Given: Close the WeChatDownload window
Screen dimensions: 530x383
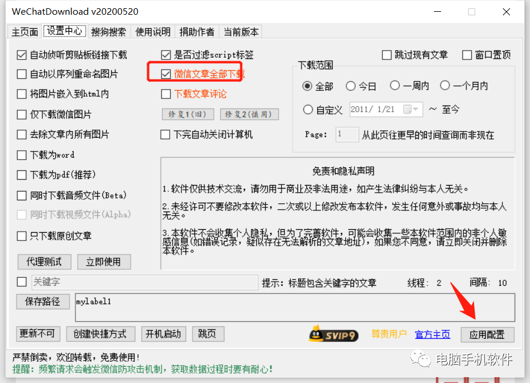Looking at the screenshot, I should [506, 12].
